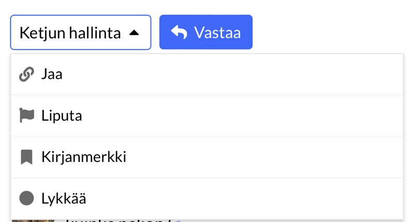Click the link icon next to Jaa

tap(26, 75)
